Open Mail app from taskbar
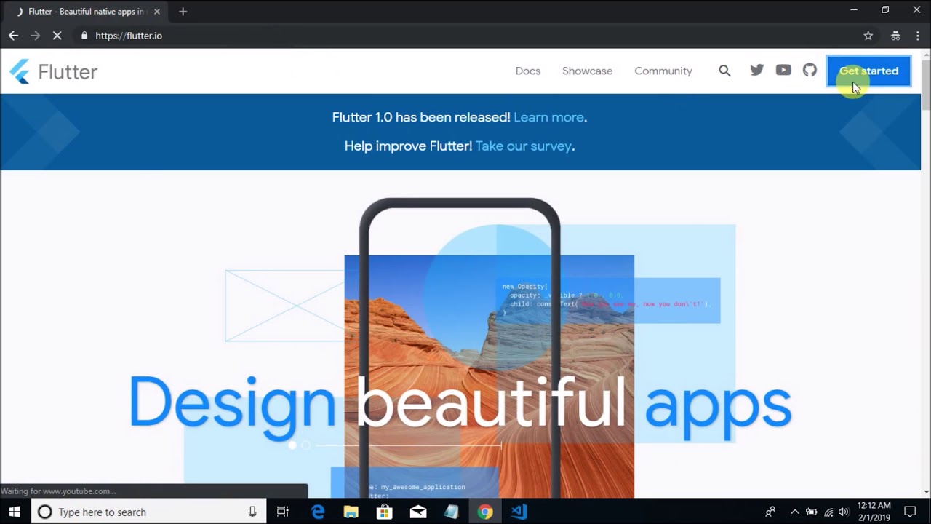This screenshot has height=524, width=931. point(417,512)
